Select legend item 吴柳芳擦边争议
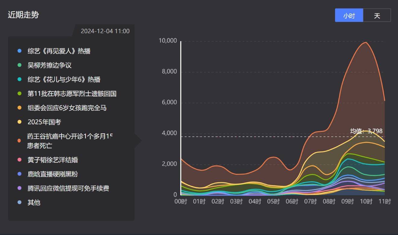 (x=49, y=65)
